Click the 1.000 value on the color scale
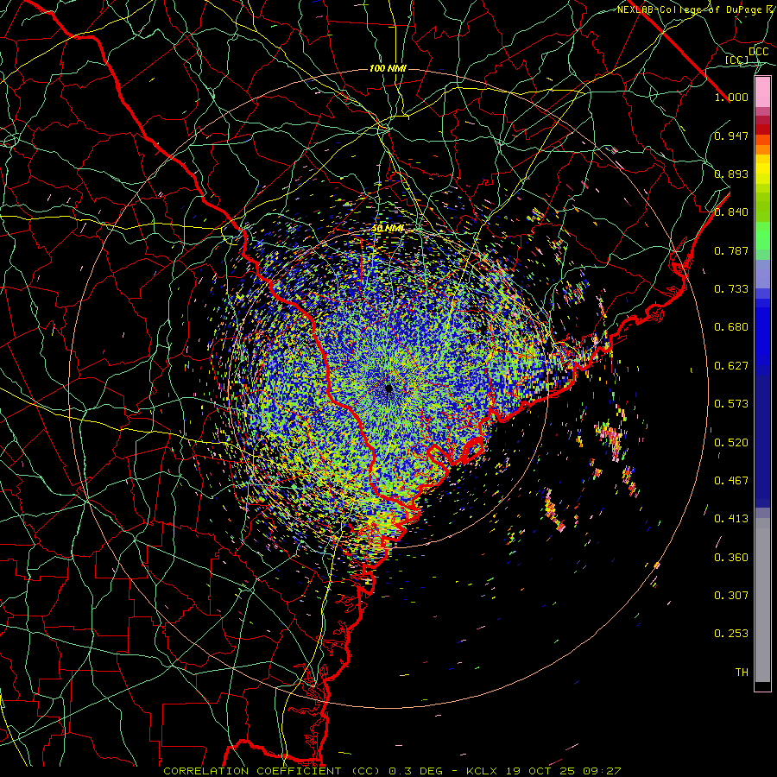This screenshot has height=777, width=777. [731, 97]
